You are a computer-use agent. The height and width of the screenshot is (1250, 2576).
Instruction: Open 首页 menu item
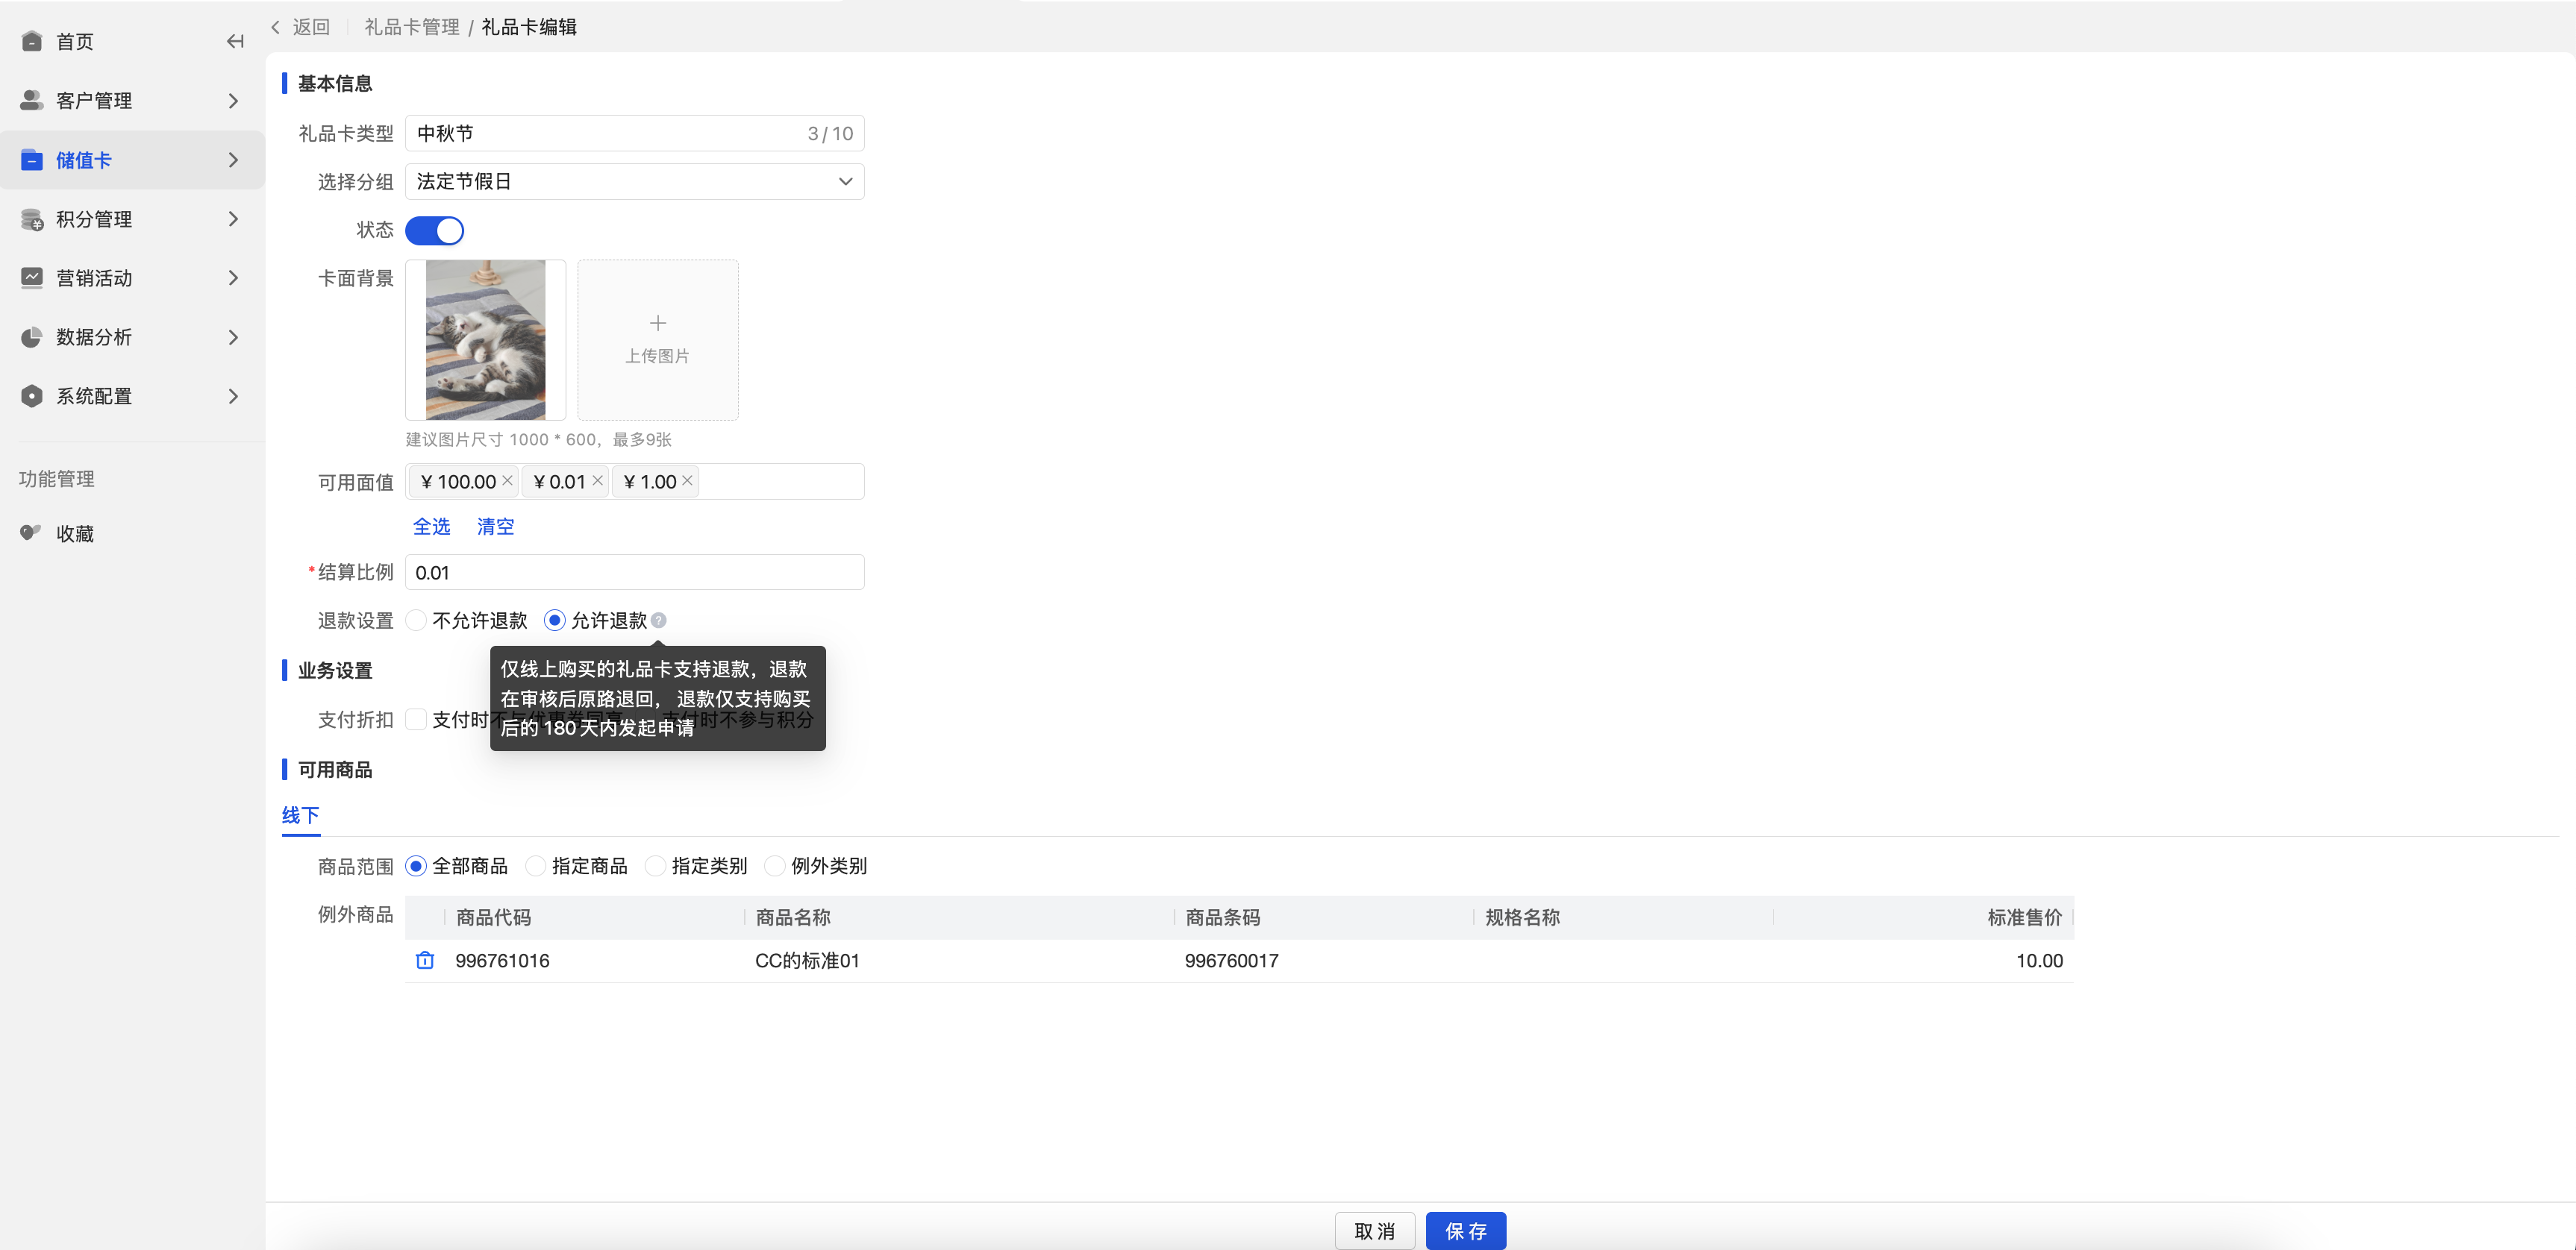(x=75, y=41)
